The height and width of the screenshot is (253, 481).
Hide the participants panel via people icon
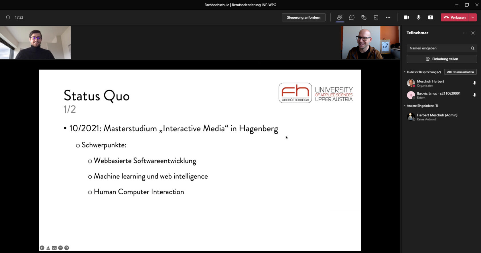[x=340, y=17]
